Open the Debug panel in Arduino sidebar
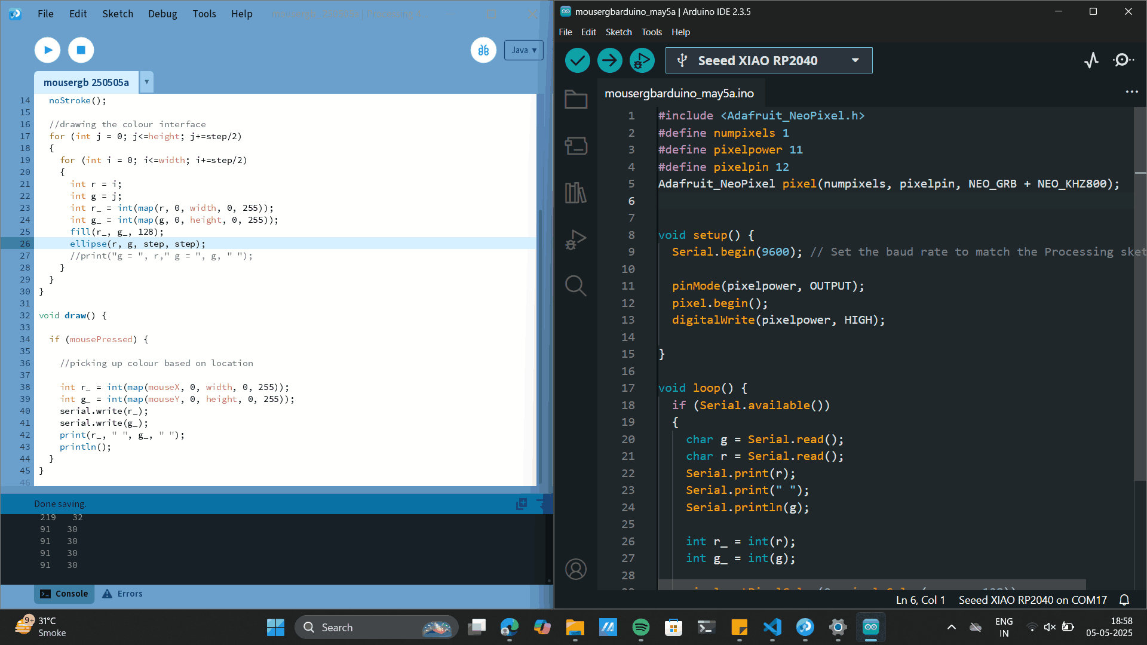The image size is (1147, 645). 576,239
